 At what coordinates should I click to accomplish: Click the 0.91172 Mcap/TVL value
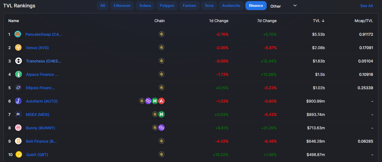point(366,34)
